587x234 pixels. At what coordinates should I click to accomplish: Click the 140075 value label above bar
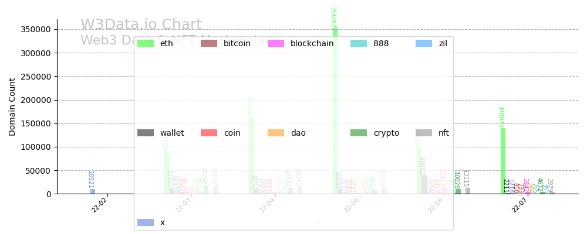[501, 117]
